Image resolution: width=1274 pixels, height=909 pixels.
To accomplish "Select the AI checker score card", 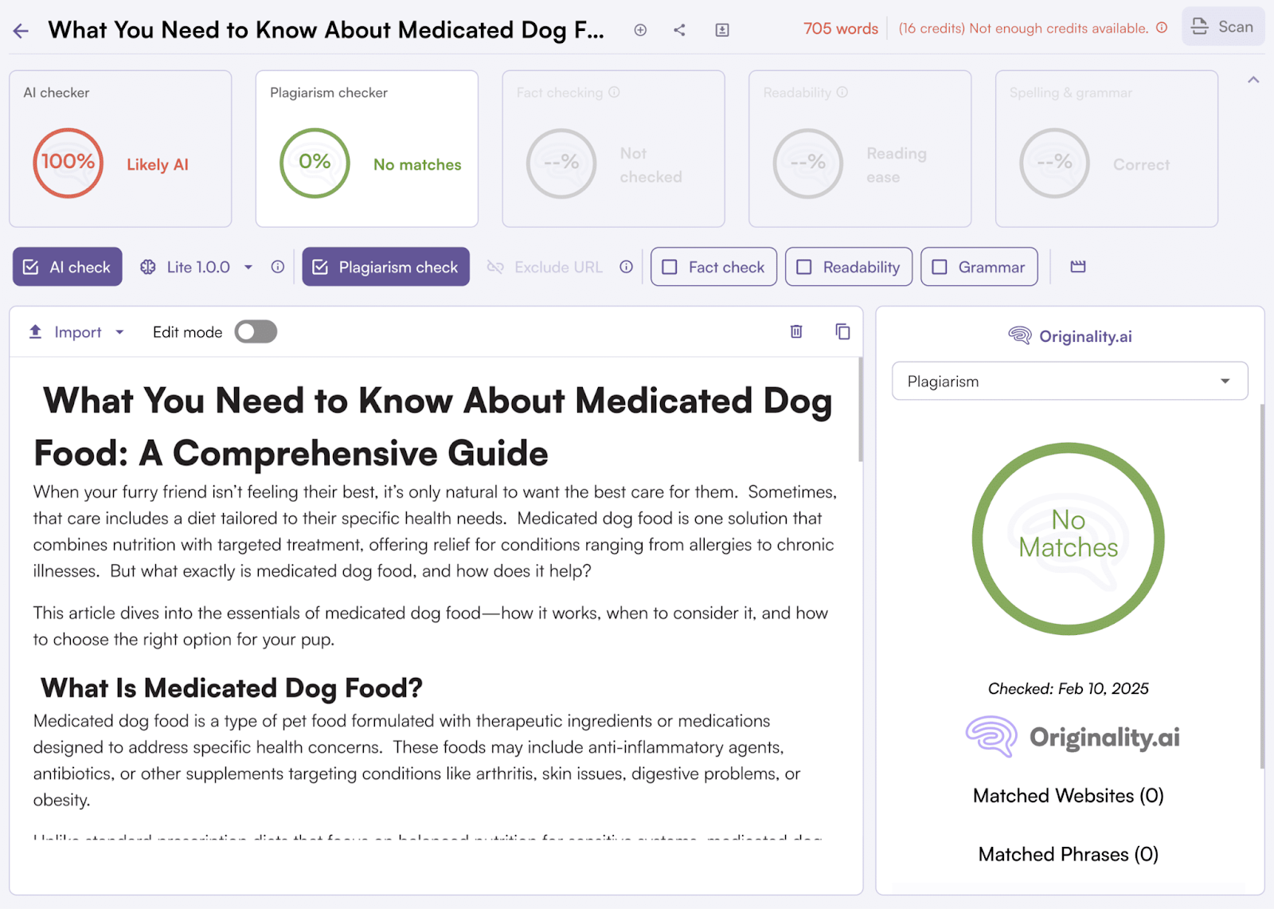I will coord(120,149).
